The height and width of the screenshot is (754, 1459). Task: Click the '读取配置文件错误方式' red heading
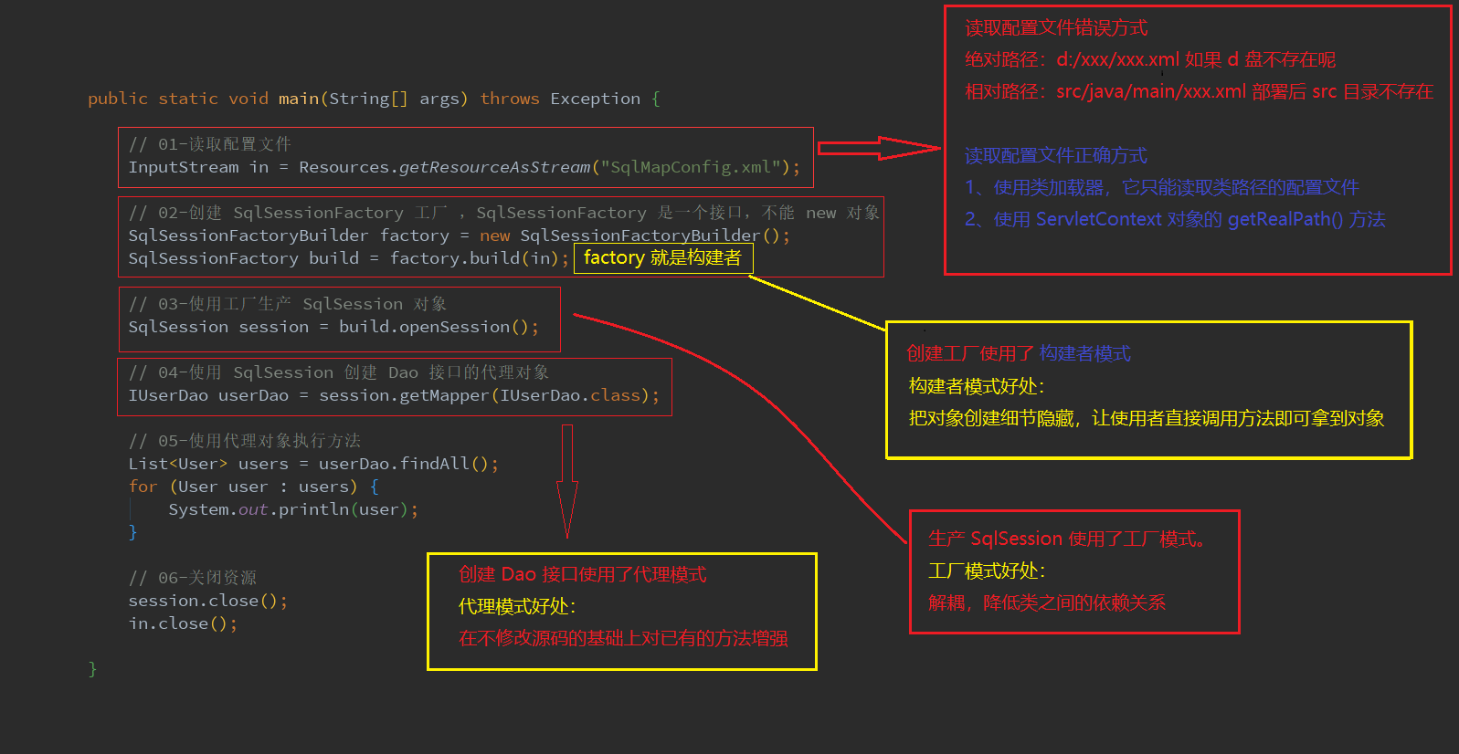click(x=1056, y=28)
